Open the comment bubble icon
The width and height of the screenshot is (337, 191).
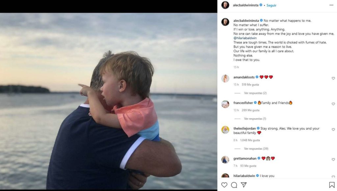234,185
